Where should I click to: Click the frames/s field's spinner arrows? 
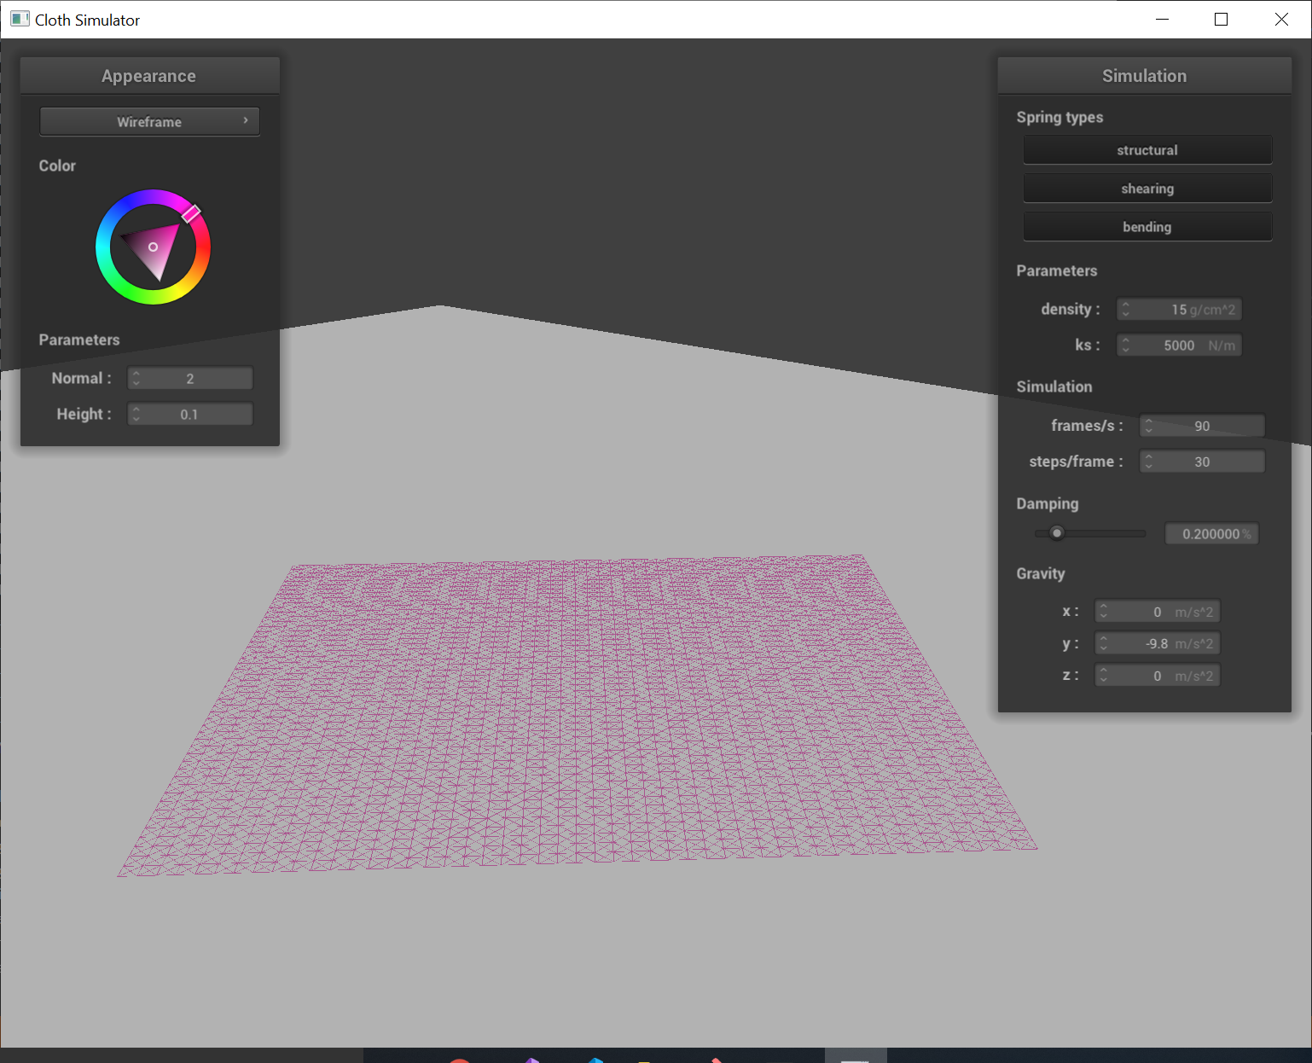pos(1149,426)
